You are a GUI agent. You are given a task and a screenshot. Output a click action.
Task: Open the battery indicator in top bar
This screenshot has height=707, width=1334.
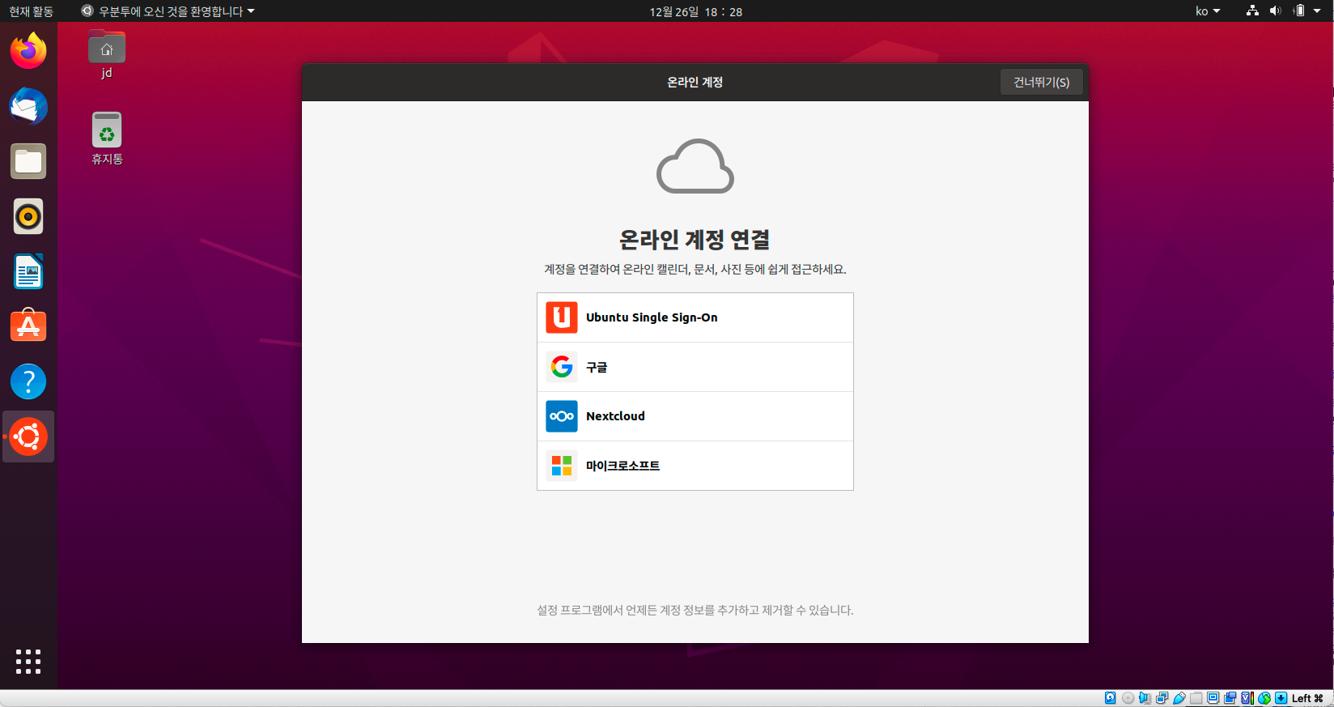point(1299,11)
